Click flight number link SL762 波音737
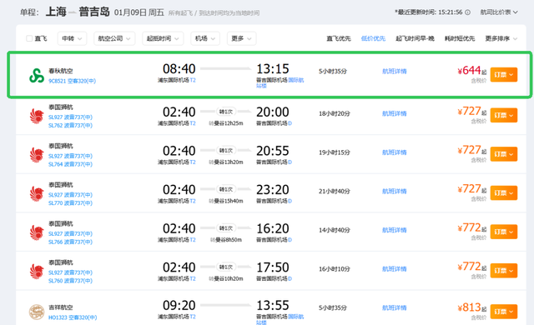The height and width of the screenshot is (325, 534). pos(70,126)
